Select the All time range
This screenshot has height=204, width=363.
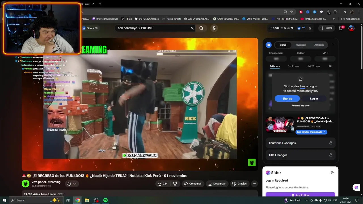click(330, 66)
